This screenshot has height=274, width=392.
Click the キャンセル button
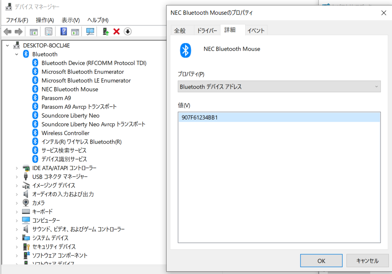[x=367, y=261]
